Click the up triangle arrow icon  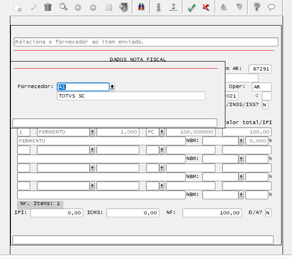coord(223,7)
